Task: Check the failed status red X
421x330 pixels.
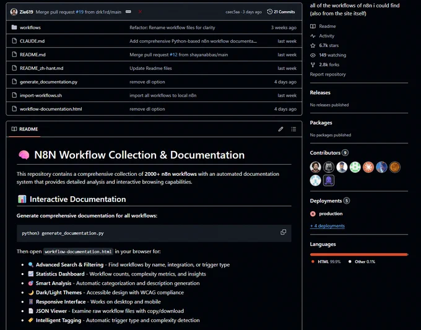Action: point(140,12)
